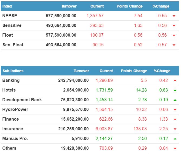The width and height of the screenshot is (181, 154).
Task: Click the red down arrow for HydroPower
Action: coord(175,110)
